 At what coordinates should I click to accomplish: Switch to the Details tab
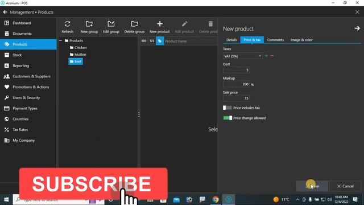(x=231, y=40)
